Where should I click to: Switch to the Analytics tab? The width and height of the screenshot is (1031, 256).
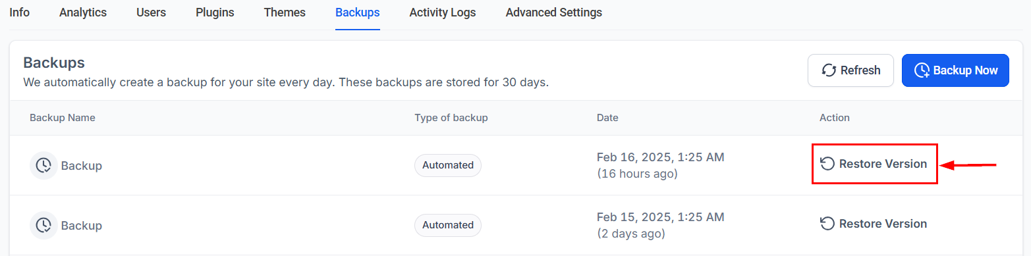[x=83, y=13]
